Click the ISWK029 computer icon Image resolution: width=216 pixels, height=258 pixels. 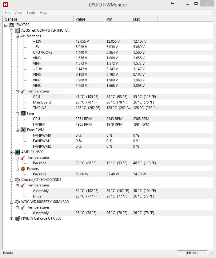tap(11, 25)
